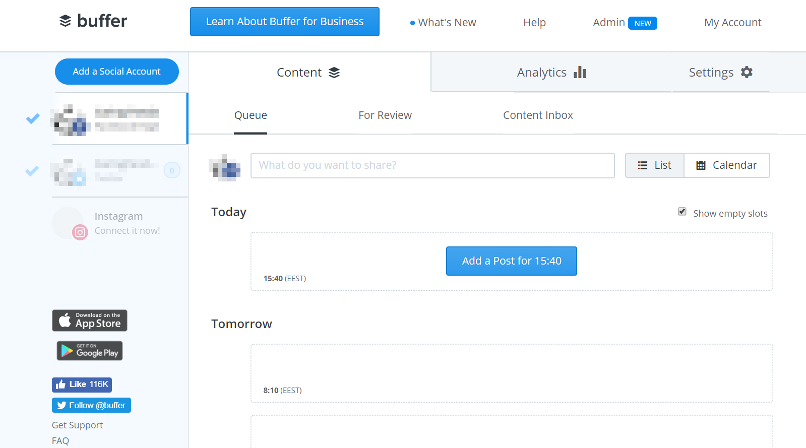Viewport: 806px width, 448px height.
Task: Click Add a Social Account button
Action: (117, 72)
